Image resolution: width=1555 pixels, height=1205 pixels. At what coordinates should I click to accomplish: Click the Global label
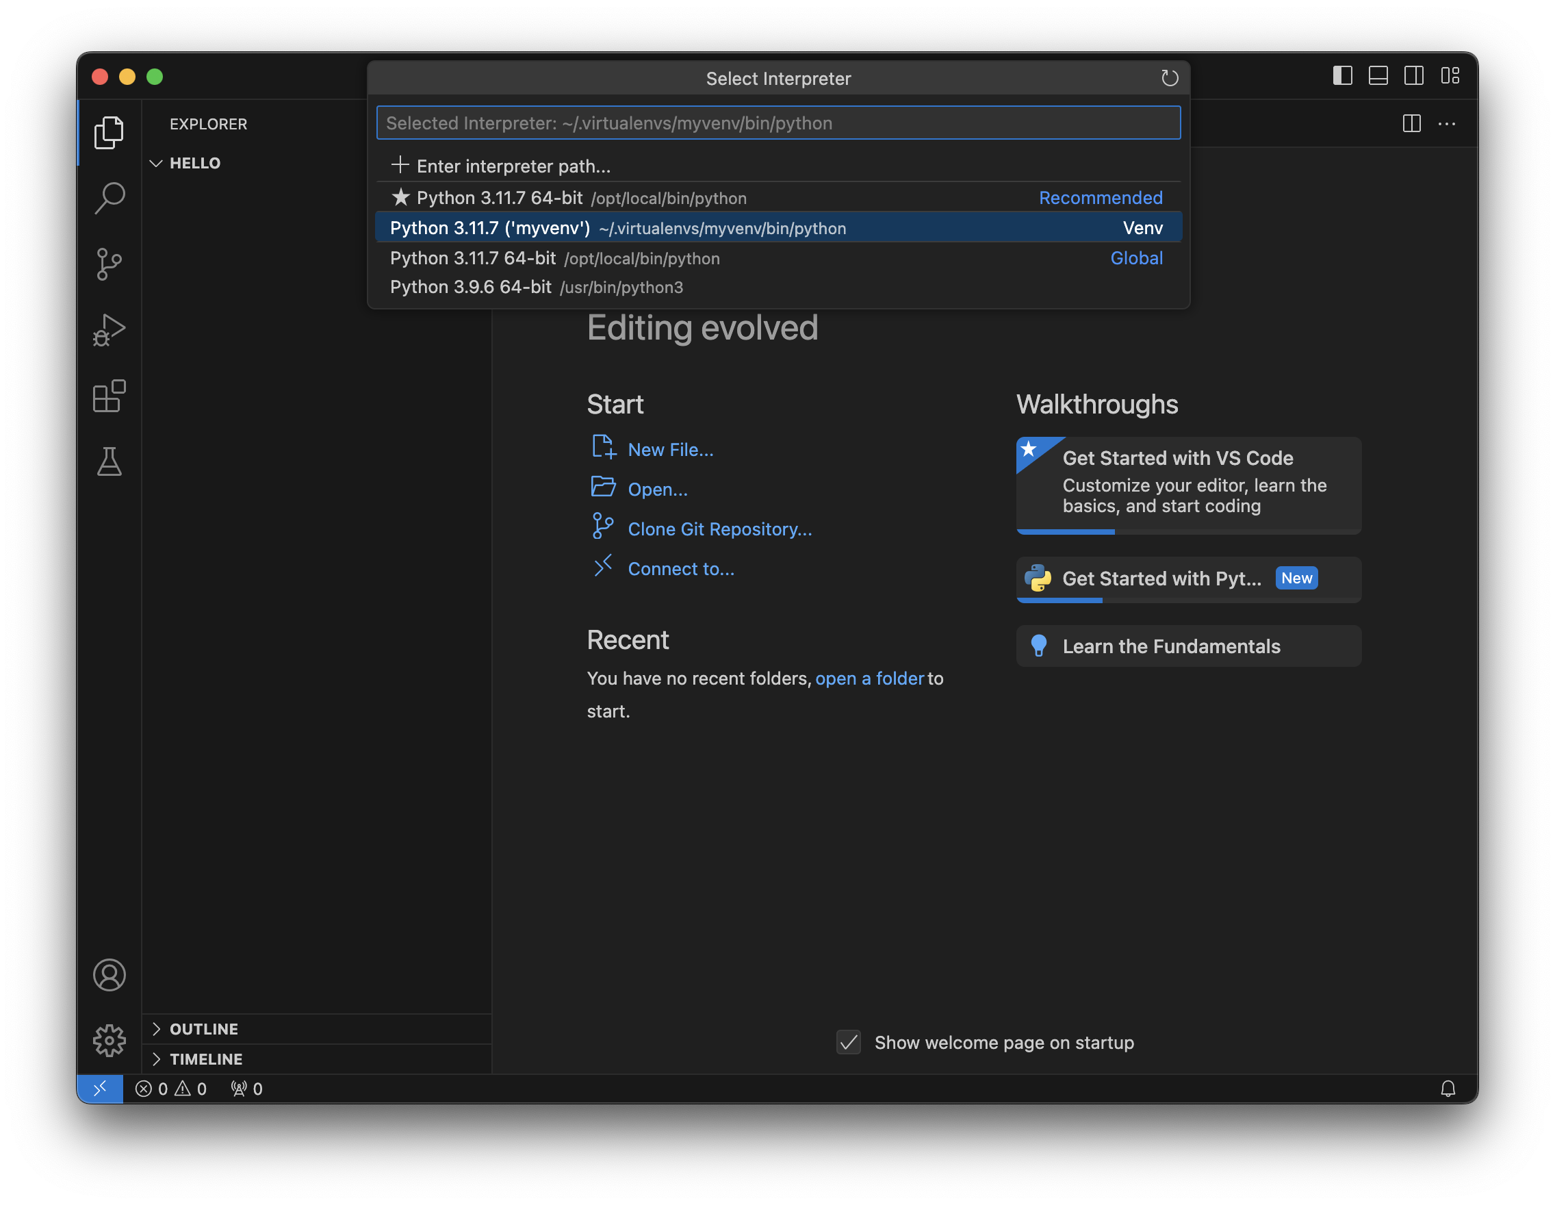click(x=1136, y=258)
